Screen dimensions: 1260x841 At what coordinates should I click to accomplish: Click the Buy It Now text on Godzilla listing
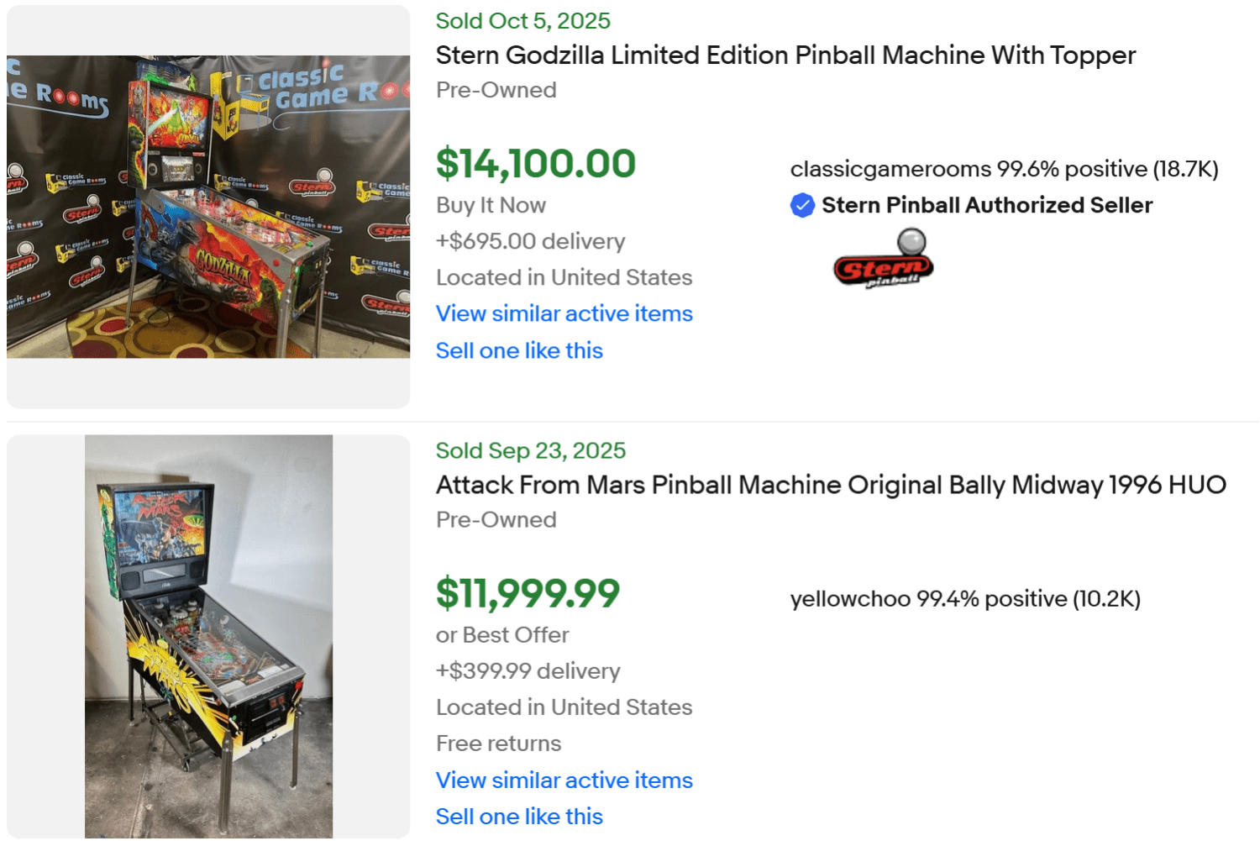(491, 205)
